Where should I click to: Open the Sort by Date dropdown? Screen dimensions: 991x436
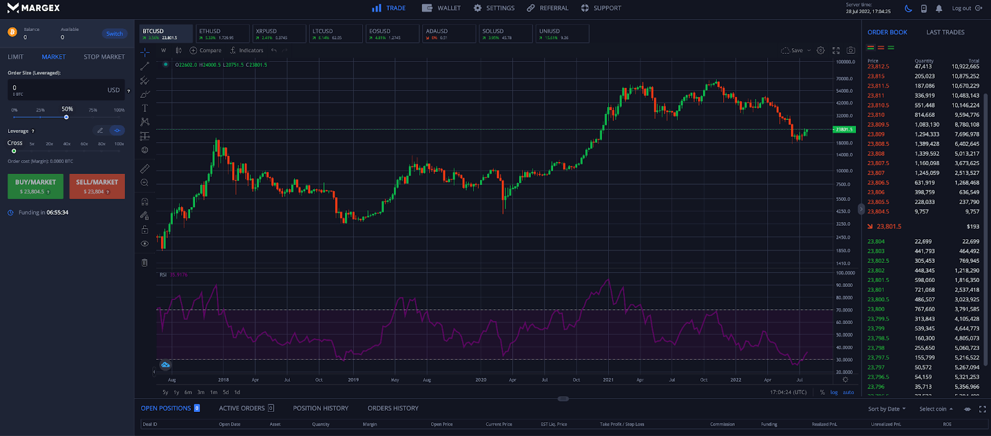point(886,409)
